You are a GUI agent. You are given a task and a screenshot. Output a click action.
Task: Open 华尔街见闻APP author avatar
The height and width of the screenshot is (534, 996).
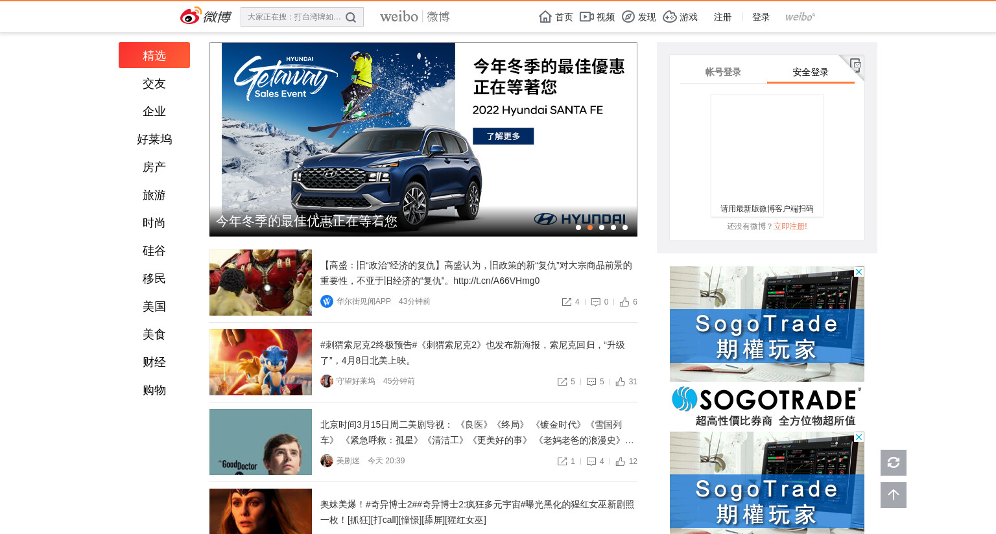point(327,301)
